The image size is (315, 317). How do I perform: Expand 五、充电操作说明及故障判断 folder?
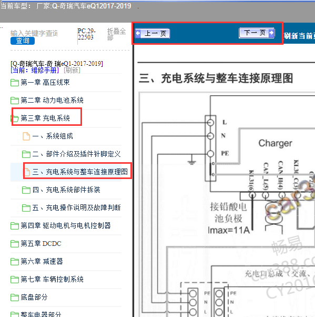76,207
